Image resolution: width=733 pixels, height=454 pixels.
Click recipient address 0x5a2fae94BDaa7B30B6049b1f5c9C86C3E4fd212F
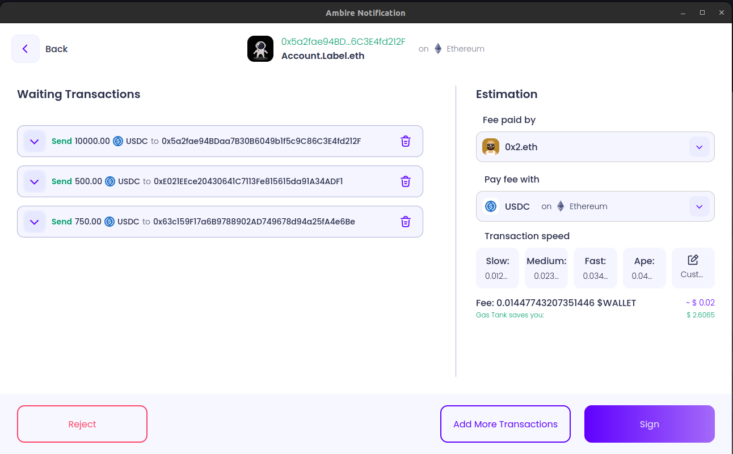261,141
